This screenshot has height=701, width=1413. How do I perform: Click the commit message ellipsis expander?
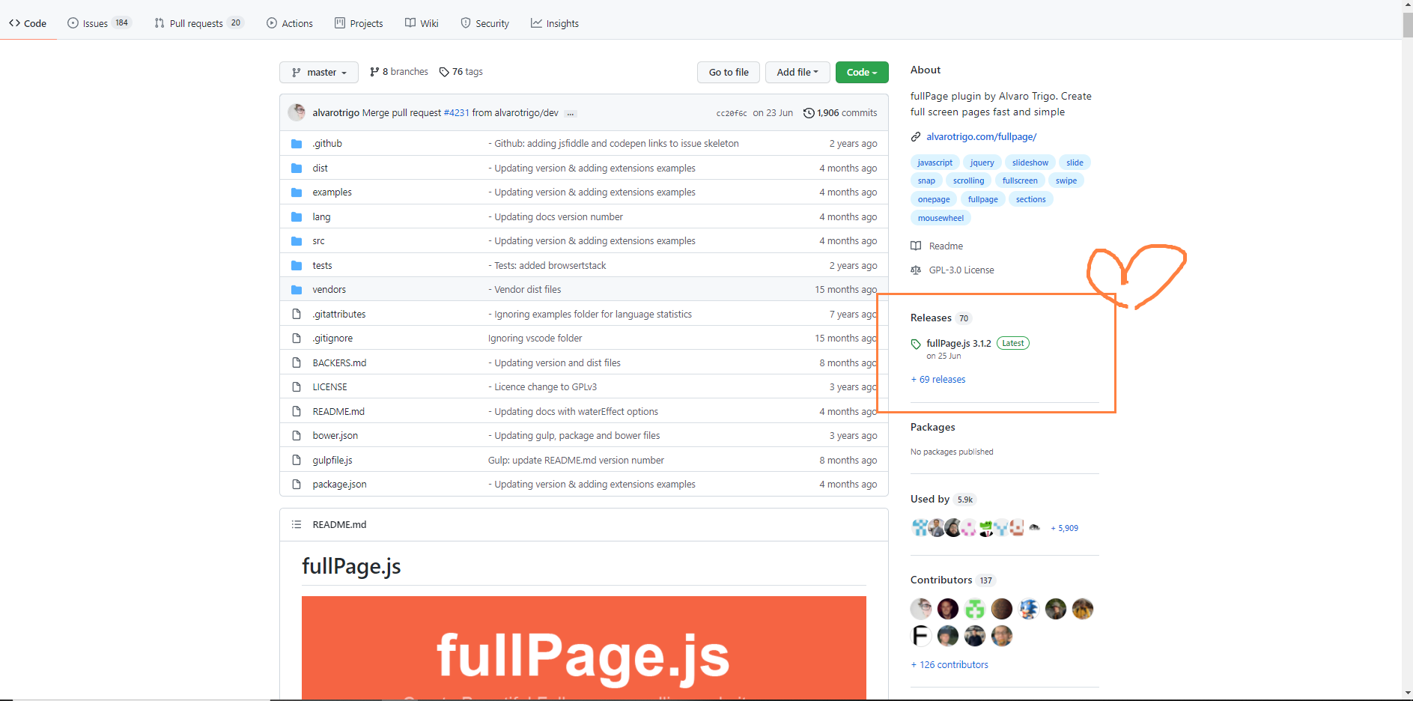click(x=570, y=113)
